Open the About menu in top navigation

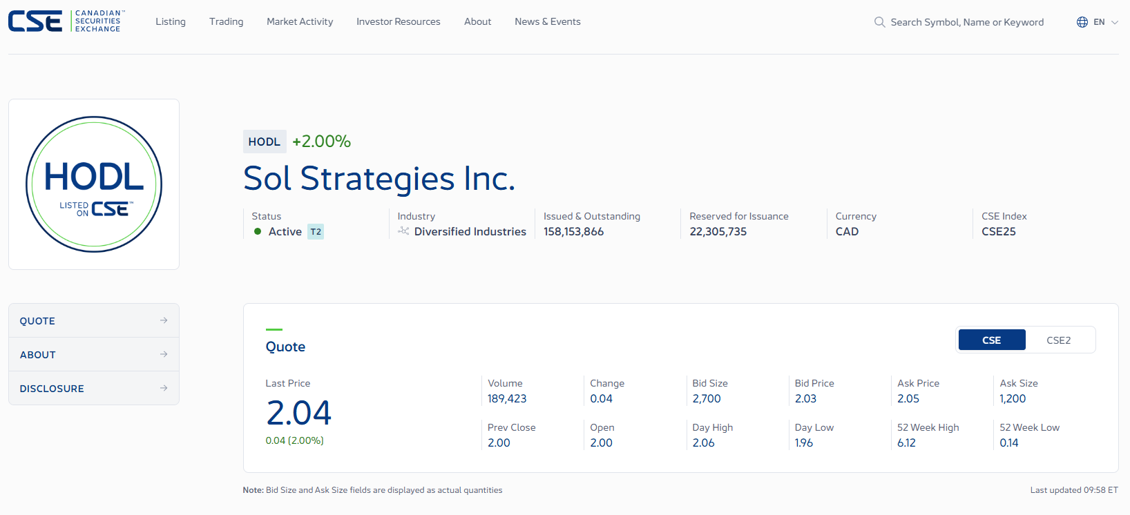(x=478, y=21)
